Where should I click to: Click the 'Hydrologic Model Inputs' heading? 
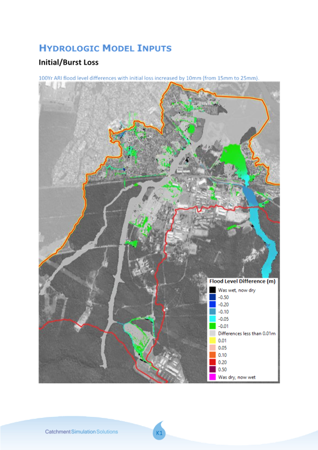105,48
